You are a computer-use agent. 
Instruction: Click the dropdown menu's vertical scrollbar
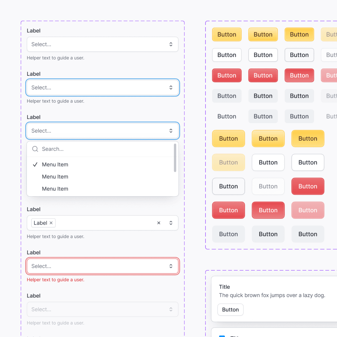click(x=175, y=158)
